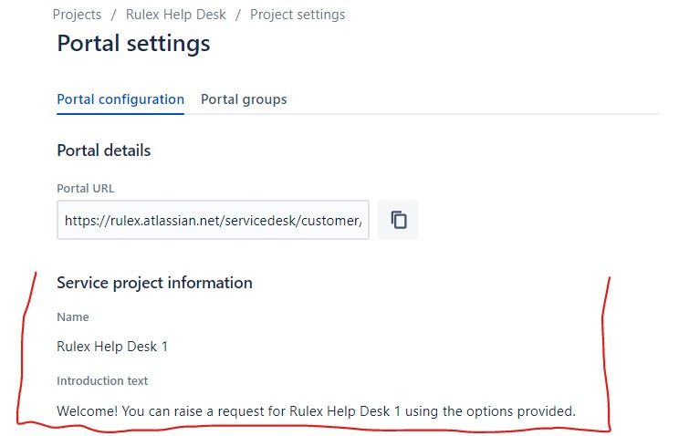The width and height of the screenshot is (679, 436).
Task: Click the Portal URL field label
Action: click(x=86, y=188)
